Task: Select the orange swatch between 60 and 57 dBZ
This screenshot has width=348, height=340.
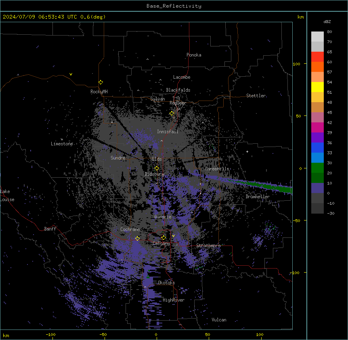Action: pyautogui.click(x=317, y=67)
